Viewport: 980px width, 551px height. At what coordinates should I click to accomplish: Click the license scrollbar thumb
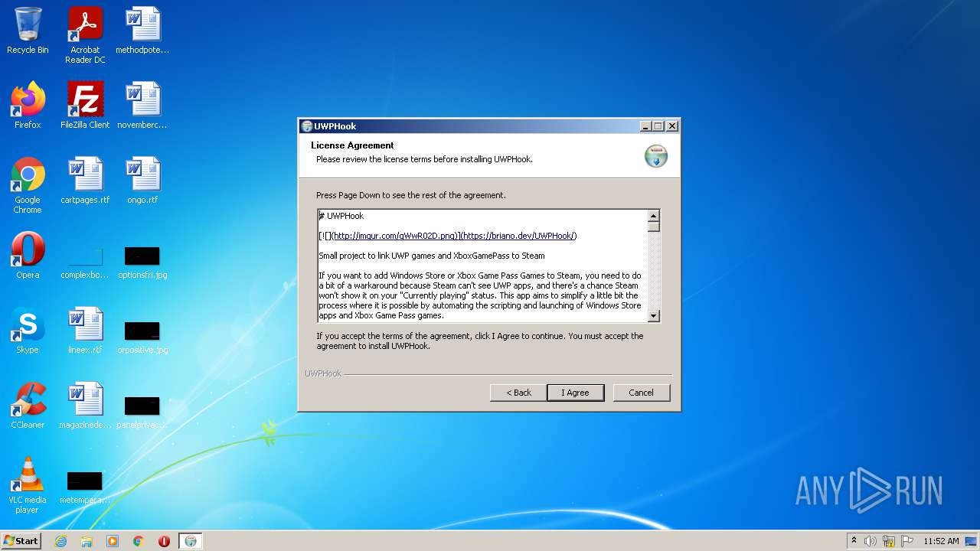click(x=654, y=227)
